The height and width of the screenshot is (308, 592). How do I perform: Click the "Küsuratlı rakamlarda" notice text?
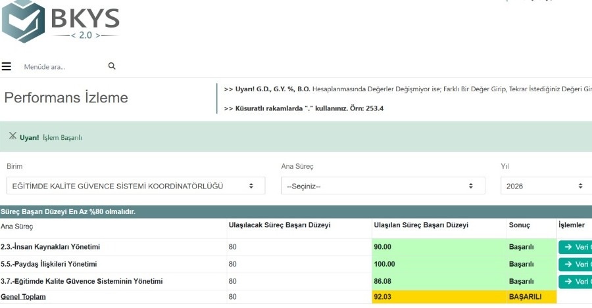pos(304,108)
